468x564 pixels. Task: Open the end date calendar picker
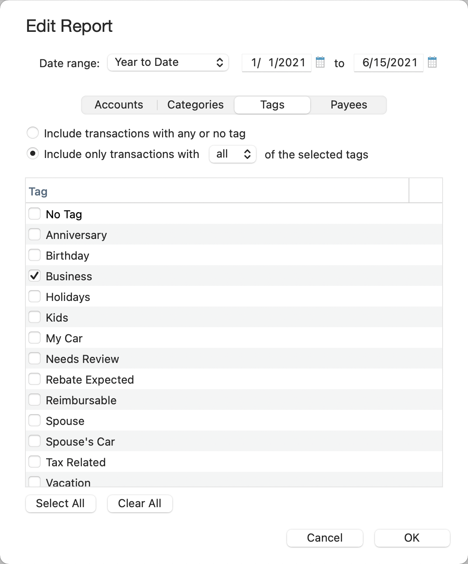coord(432,62)
